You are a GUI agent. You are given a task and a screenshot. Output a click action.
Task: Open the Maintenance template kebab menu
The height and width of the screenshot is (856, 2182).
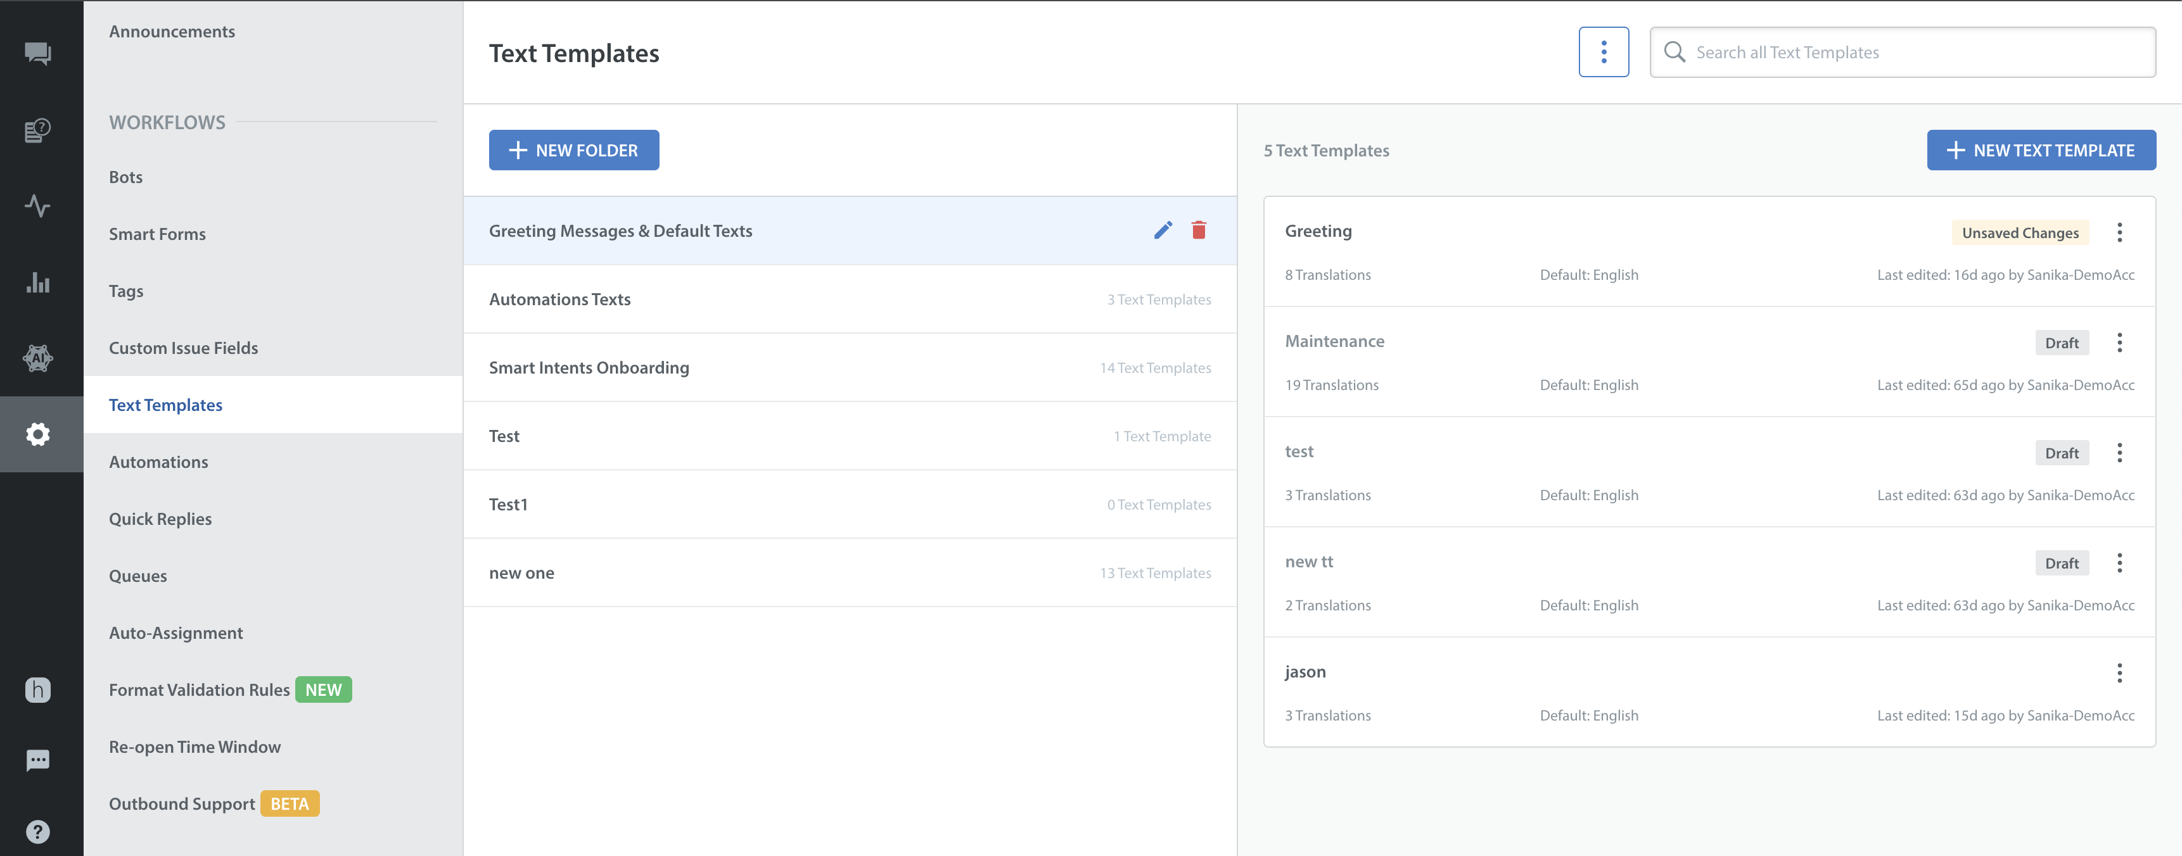(x=2119, y=343)
